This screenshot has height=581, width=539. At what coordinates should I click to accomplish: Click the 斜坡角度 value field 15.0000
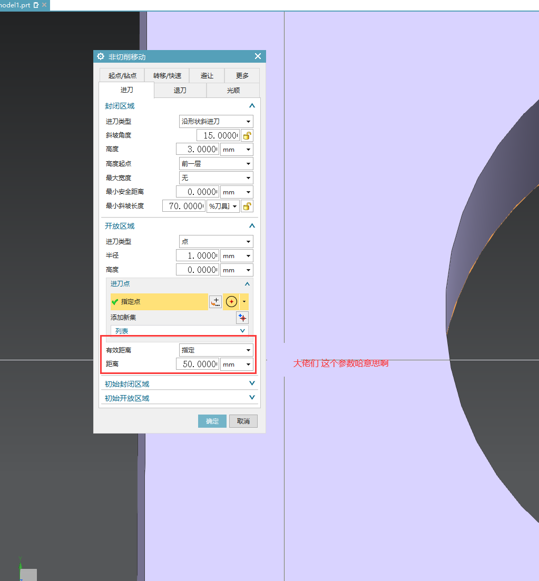pyautogui.click(x=218, y=135)
